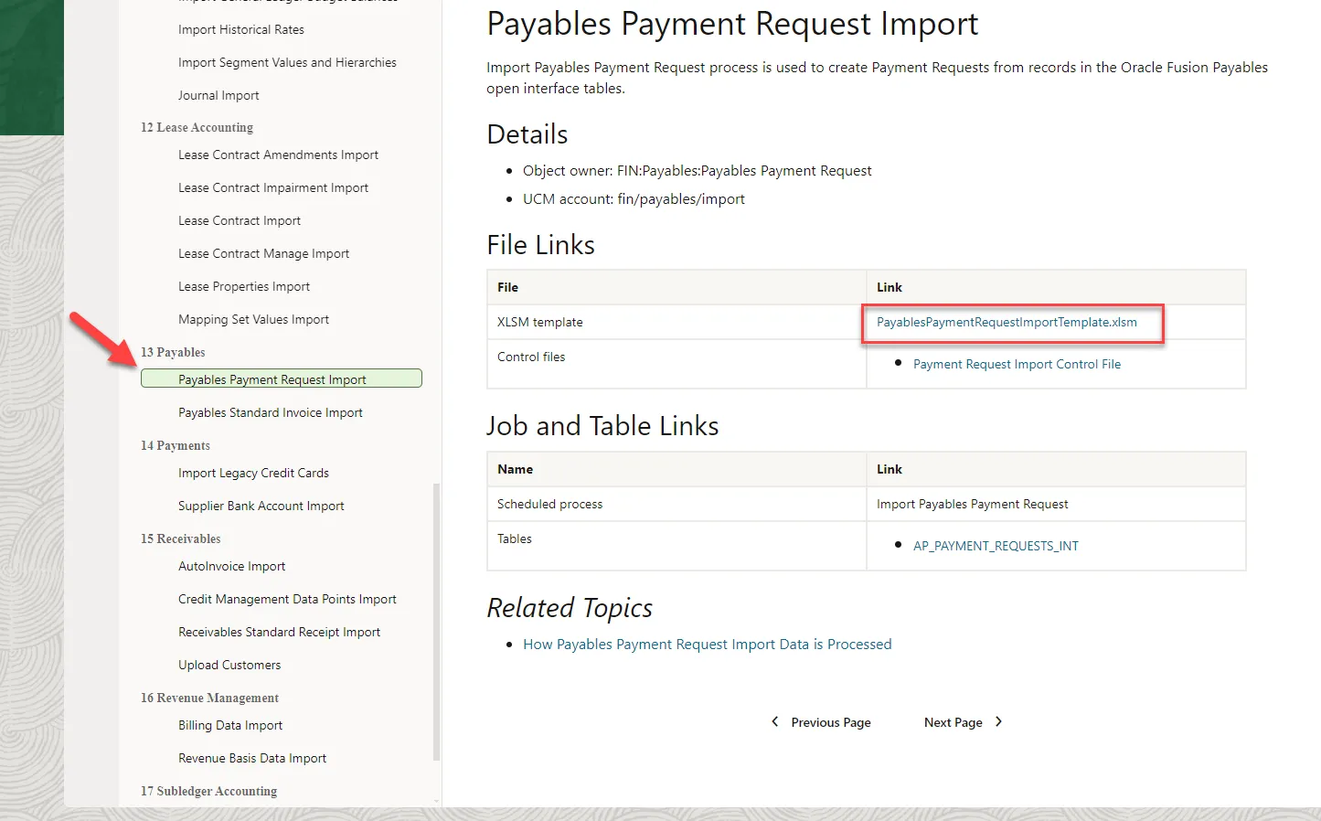
Task: Click the sidebar vertical scrollbar
Action: click(x=436, y=622)
